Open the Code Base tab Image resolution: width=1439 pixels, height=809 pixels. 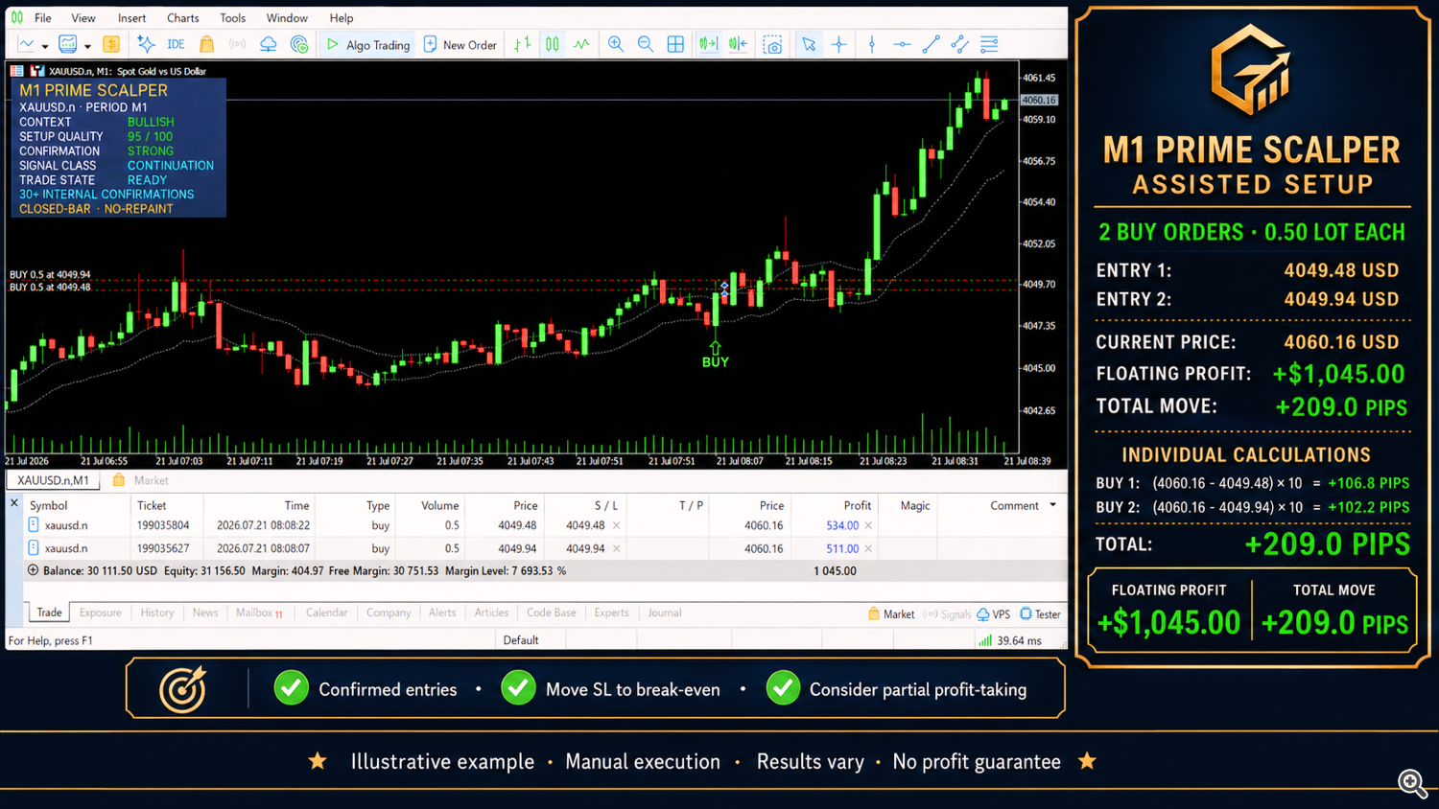pos(552,613)
